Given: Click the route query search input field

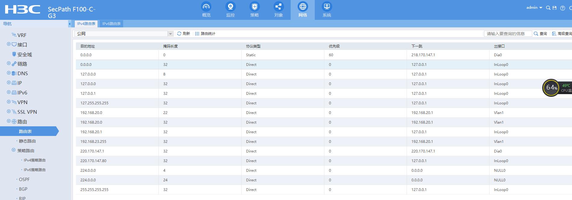Looking at the screenshot, I should pos(508,34).
